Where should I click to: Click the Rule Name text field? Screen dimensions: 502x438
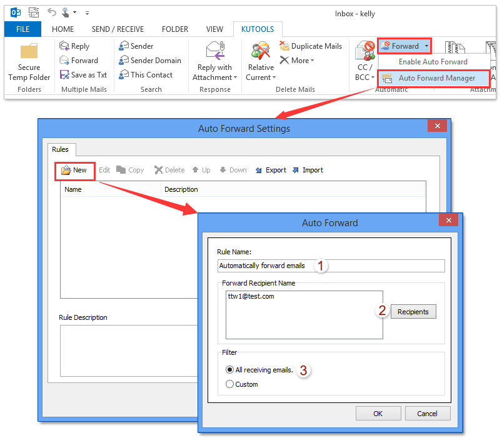pyautogui.click(x=330, y=266)
